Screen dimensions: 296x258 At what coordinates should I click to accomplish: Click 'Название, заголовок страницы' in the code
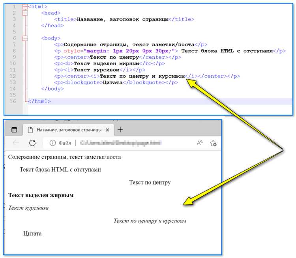123,19
